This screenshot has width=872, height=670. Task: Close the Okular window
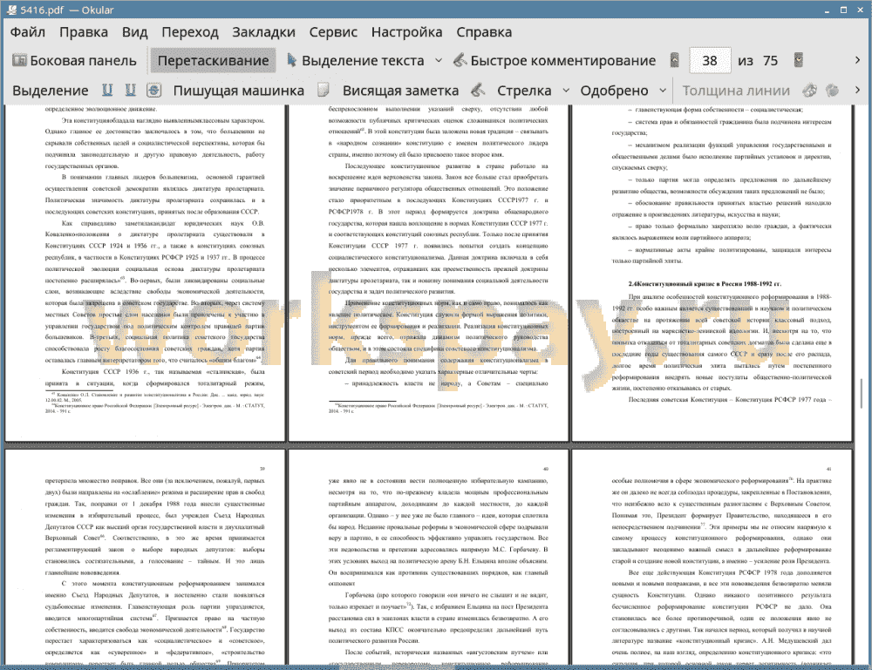860,10
